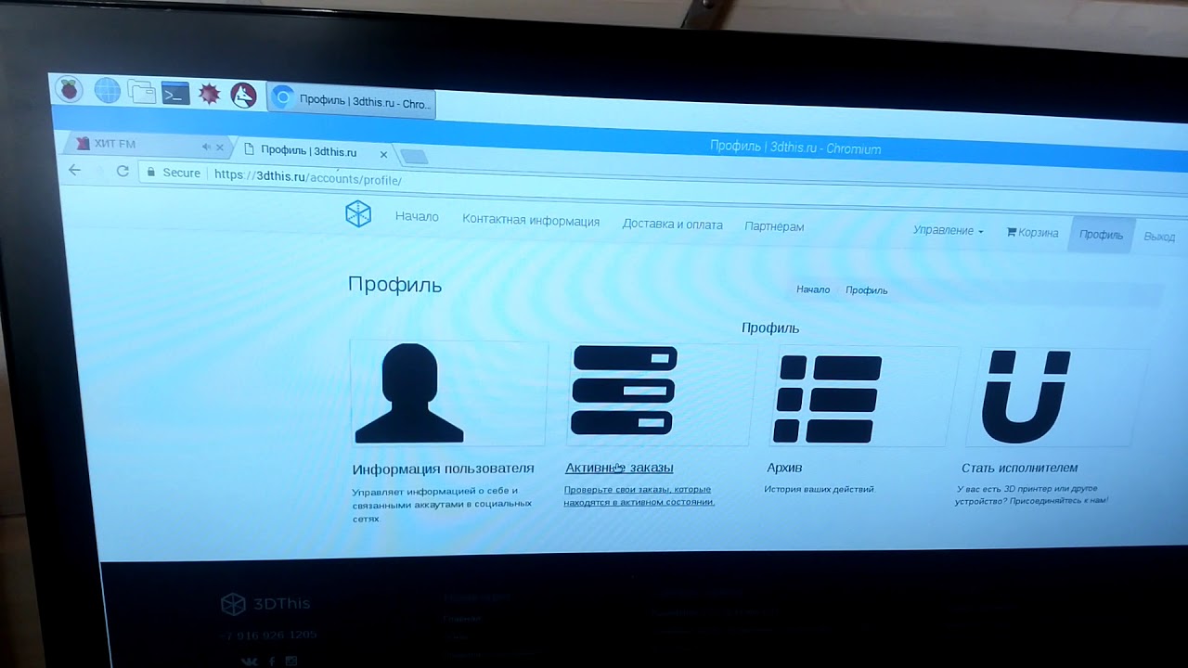Reload the page
Screen dimensions: 1188x668
[123, 172]
